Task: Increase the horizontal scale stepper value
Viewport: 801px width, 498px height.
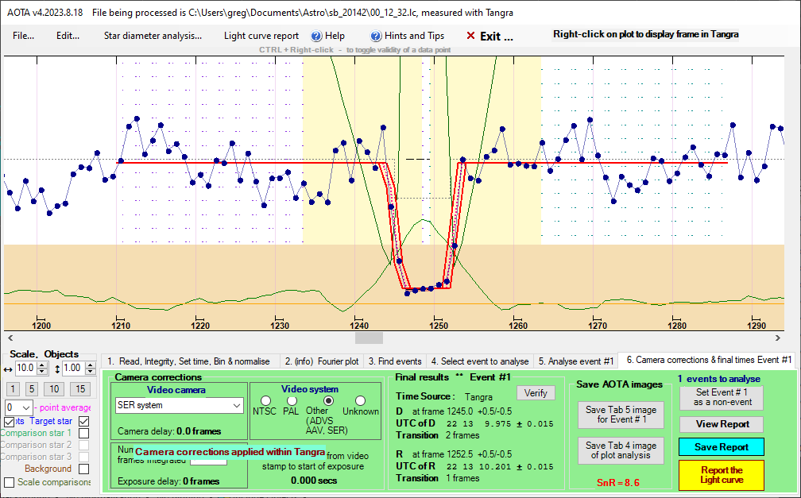Action: coord(43,365)
